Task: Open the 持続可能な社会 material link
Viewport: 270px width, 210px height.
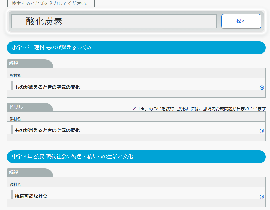Action: (x=31, y=196)
